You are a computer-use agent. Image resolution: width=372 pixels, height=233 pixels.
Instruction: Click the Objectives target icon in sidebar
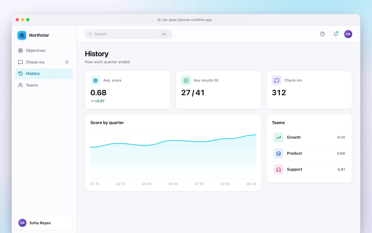click(x=20, y=50)
